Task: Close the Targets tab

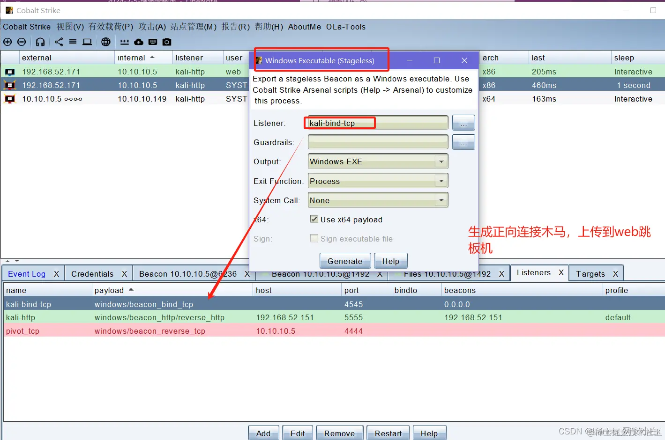Action: tap(615, 274)
